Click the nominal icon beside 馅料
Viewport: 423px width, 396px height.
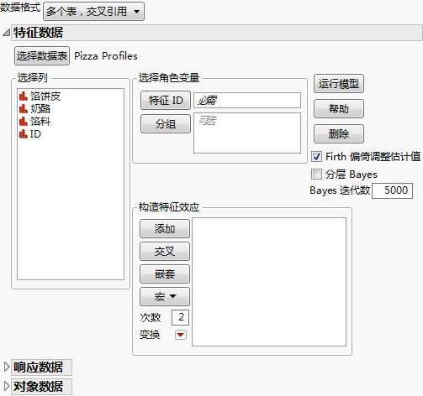[x=24, y=122]
